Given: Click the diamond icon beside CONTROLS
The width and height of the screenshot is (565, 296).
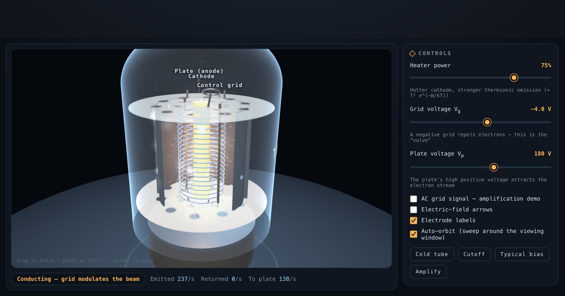Looking at the screenshot, I should (412, 54).
